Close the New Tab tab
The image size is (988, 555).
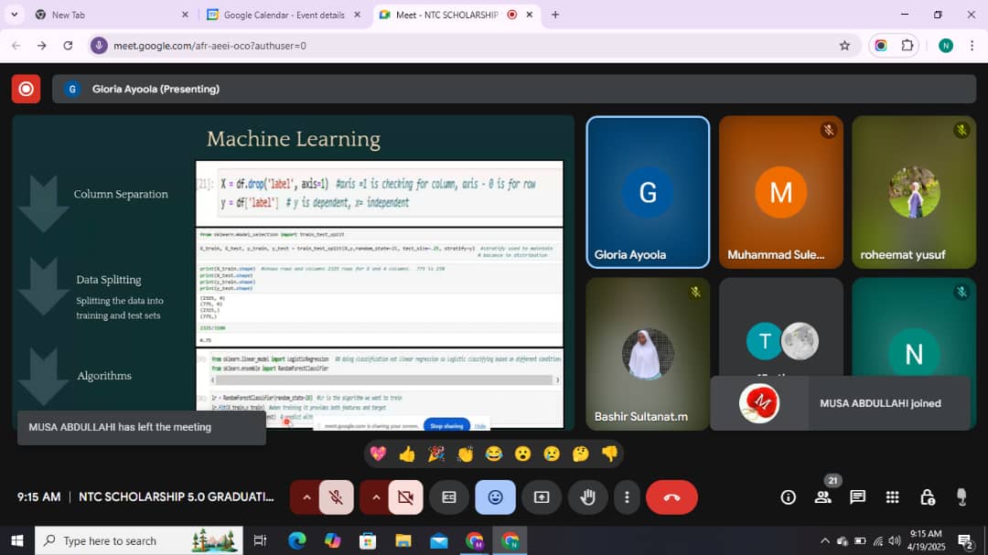(x=185, y=15)
